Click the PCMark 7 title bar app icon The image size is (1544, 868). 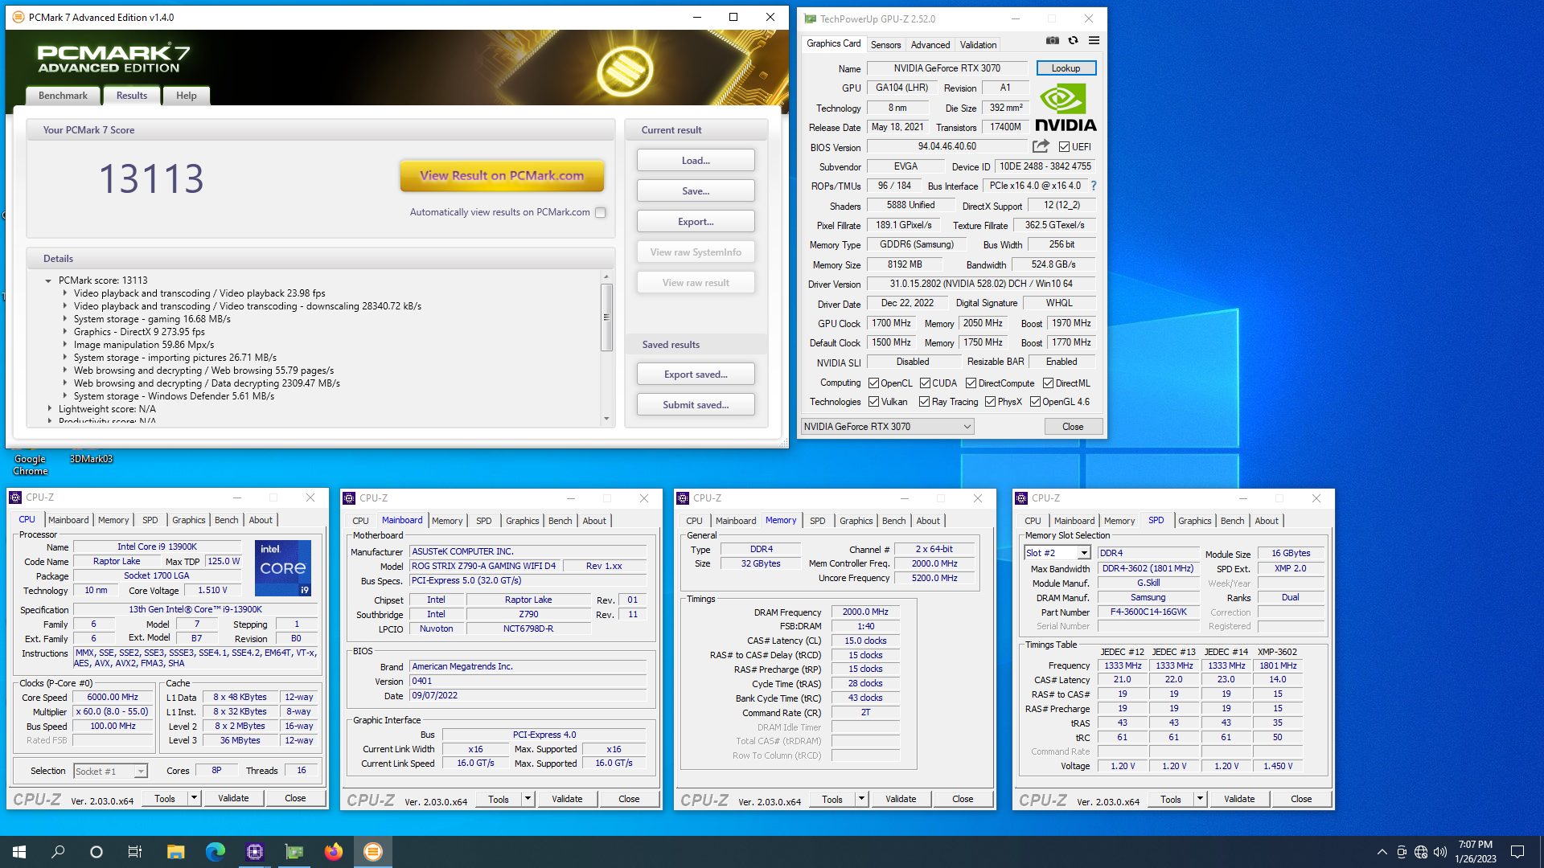pos(18,17)
